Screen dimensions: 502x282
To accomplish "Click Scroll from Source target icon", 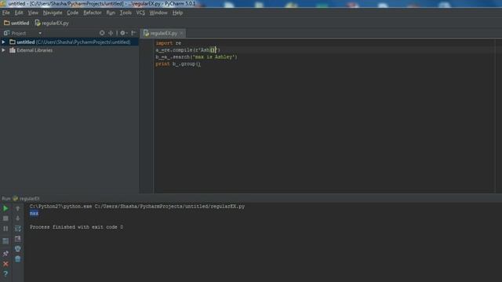I will point(102,33).
